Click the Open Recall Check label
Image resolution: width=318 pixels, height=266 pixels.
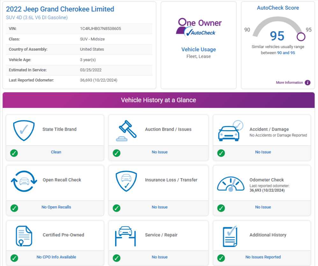[62, 180]
